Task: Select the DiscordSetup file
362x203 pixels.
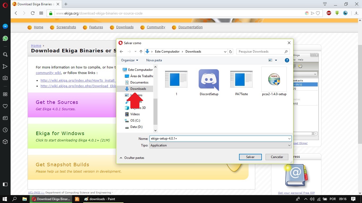Action: pyautogui.click(x=209, y=82)
